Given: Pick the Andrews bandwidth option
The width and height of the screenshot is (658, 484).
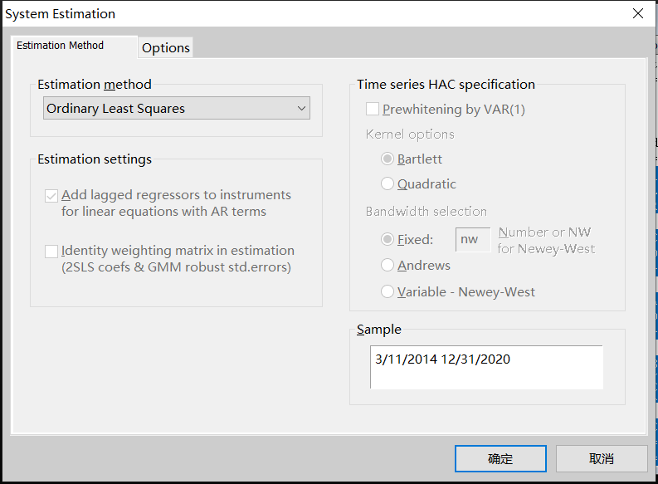Looking at the screenshot, I should 387,266.
